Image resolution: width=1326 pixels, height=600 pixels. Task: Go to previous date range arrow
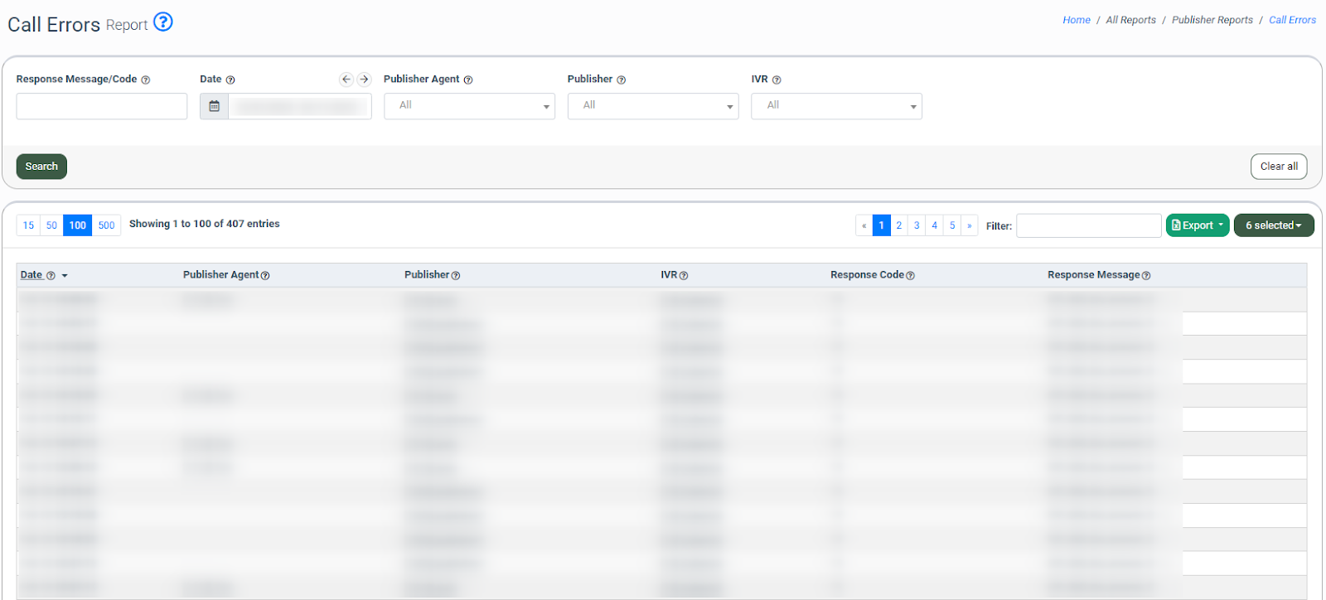[x=346, y=80]
